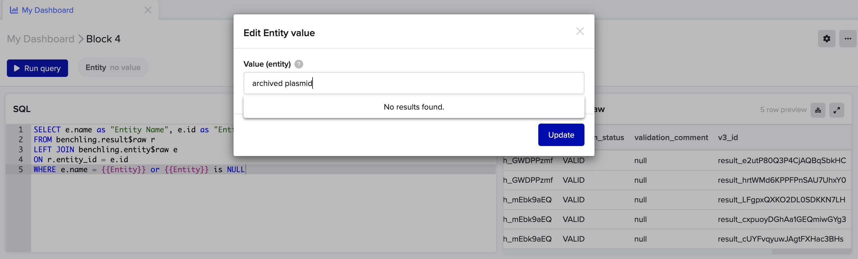Screen dimensions: 858x259
Task: Click the Block 4 breadcrumb title
Action: click(103, 39)
